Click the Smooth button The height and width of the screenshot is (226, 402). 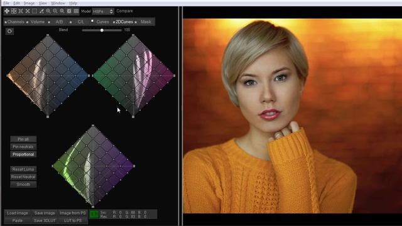click(x=23, y=184)
